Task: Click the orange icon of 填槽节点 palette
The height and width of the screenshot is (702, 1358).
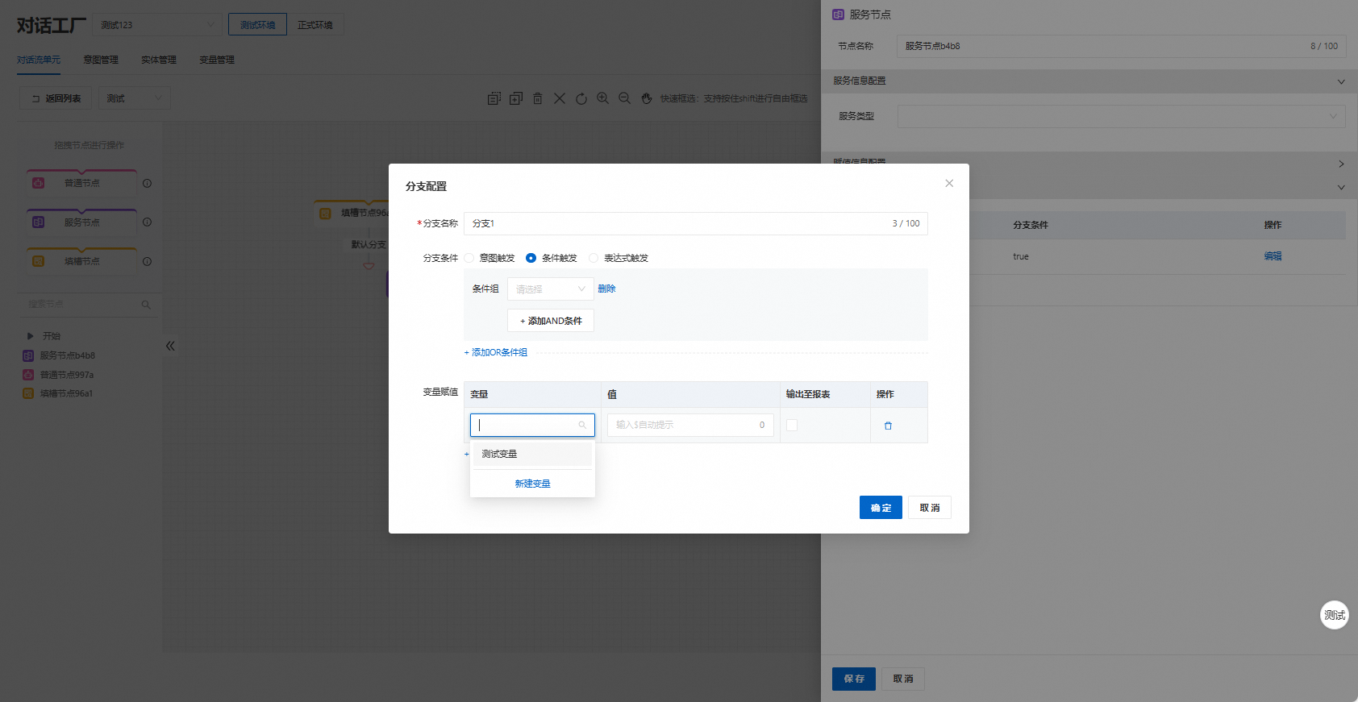Action: [x=38, y=261]
